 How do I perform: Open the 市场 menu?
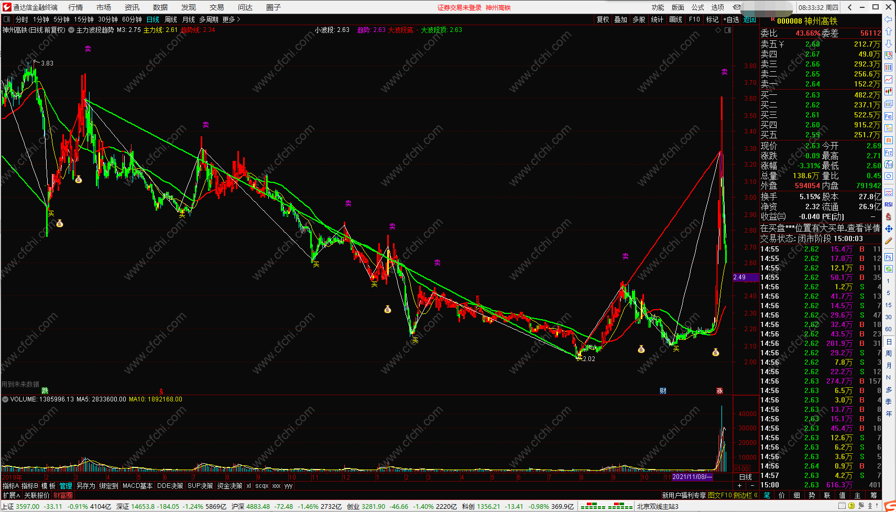click(x=104, y=7)
